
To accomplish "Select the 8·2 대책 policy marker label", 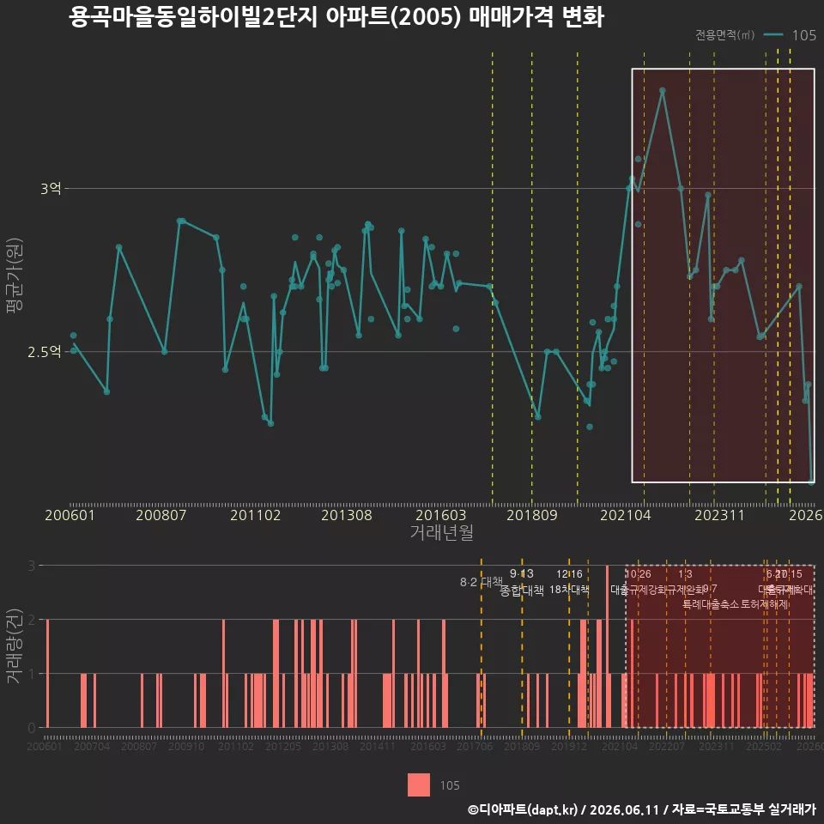I will [482, 582].
